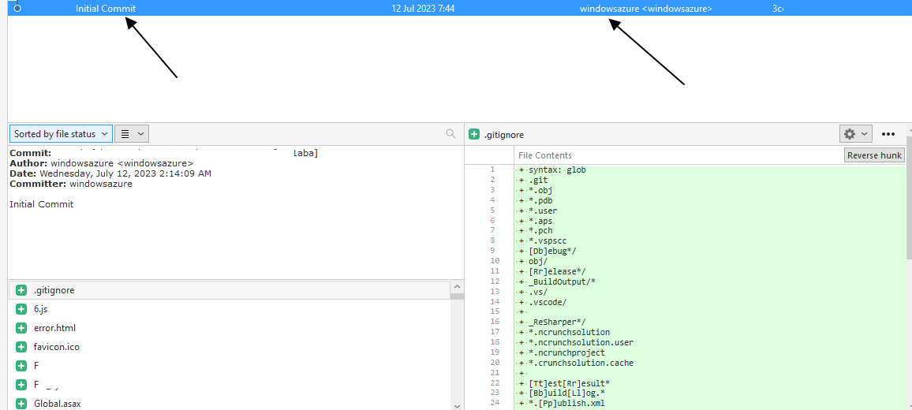Click the commit graph node for Initial Commit
The image size is (912, 410).
pyautogui.click(x=17, y=8)
